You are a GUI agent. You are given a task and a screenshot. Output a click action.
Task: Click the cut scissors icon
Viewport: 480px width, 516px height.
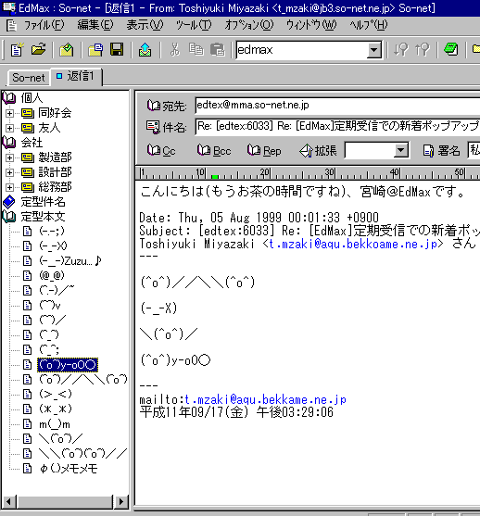pyautogui.click(x=175, y=50)
